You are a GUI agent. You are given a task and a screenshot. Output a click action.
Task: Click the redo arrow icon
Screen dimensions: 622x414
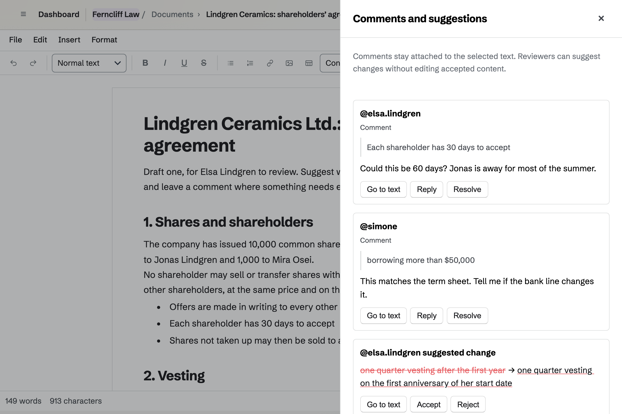[33, 63]
